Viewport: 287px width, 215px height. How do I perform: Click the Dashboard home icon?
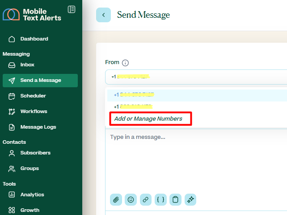coord(12,39)
